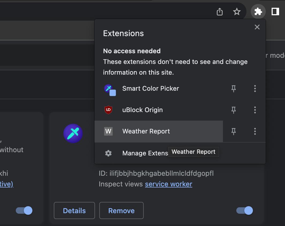Click the Manage Extensions gear icon

[108, 153]
